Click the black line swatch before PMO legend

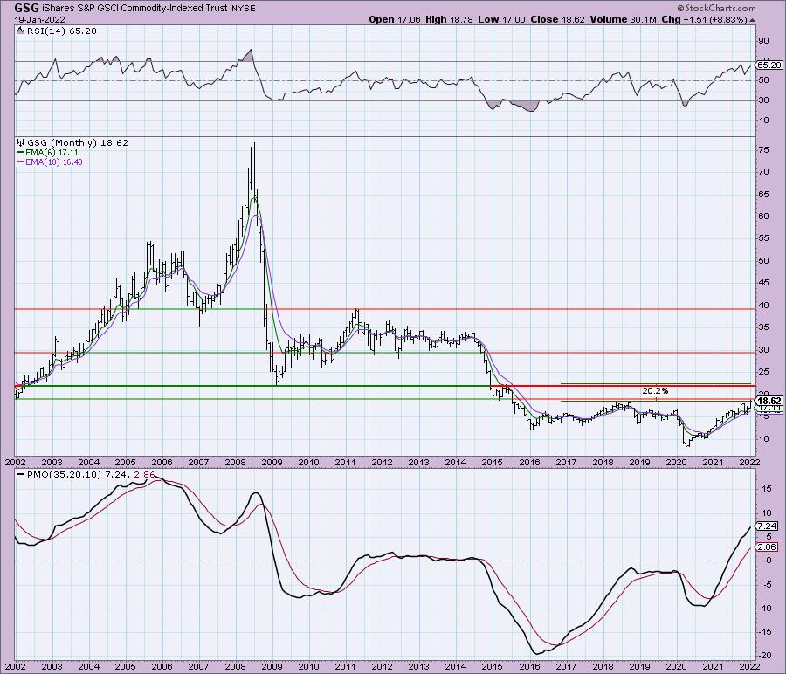(20, 474)
